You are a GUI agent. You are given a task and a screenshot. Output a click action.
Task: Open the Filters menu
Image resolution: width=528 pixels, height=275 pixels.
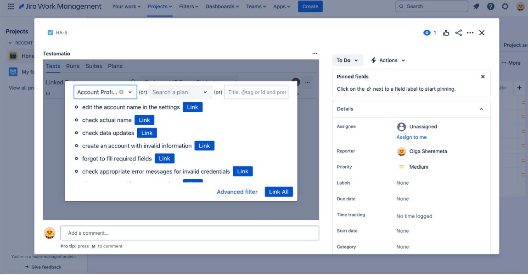coord(189,6)
